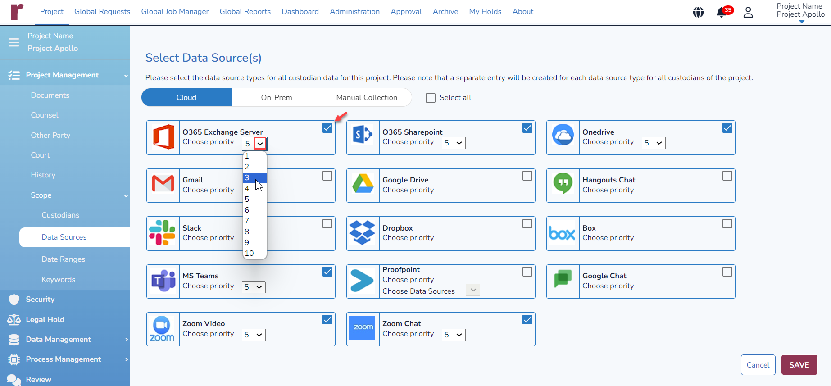
Task: Click the O365 Sharepoint logo
Action: coord(363,134)
